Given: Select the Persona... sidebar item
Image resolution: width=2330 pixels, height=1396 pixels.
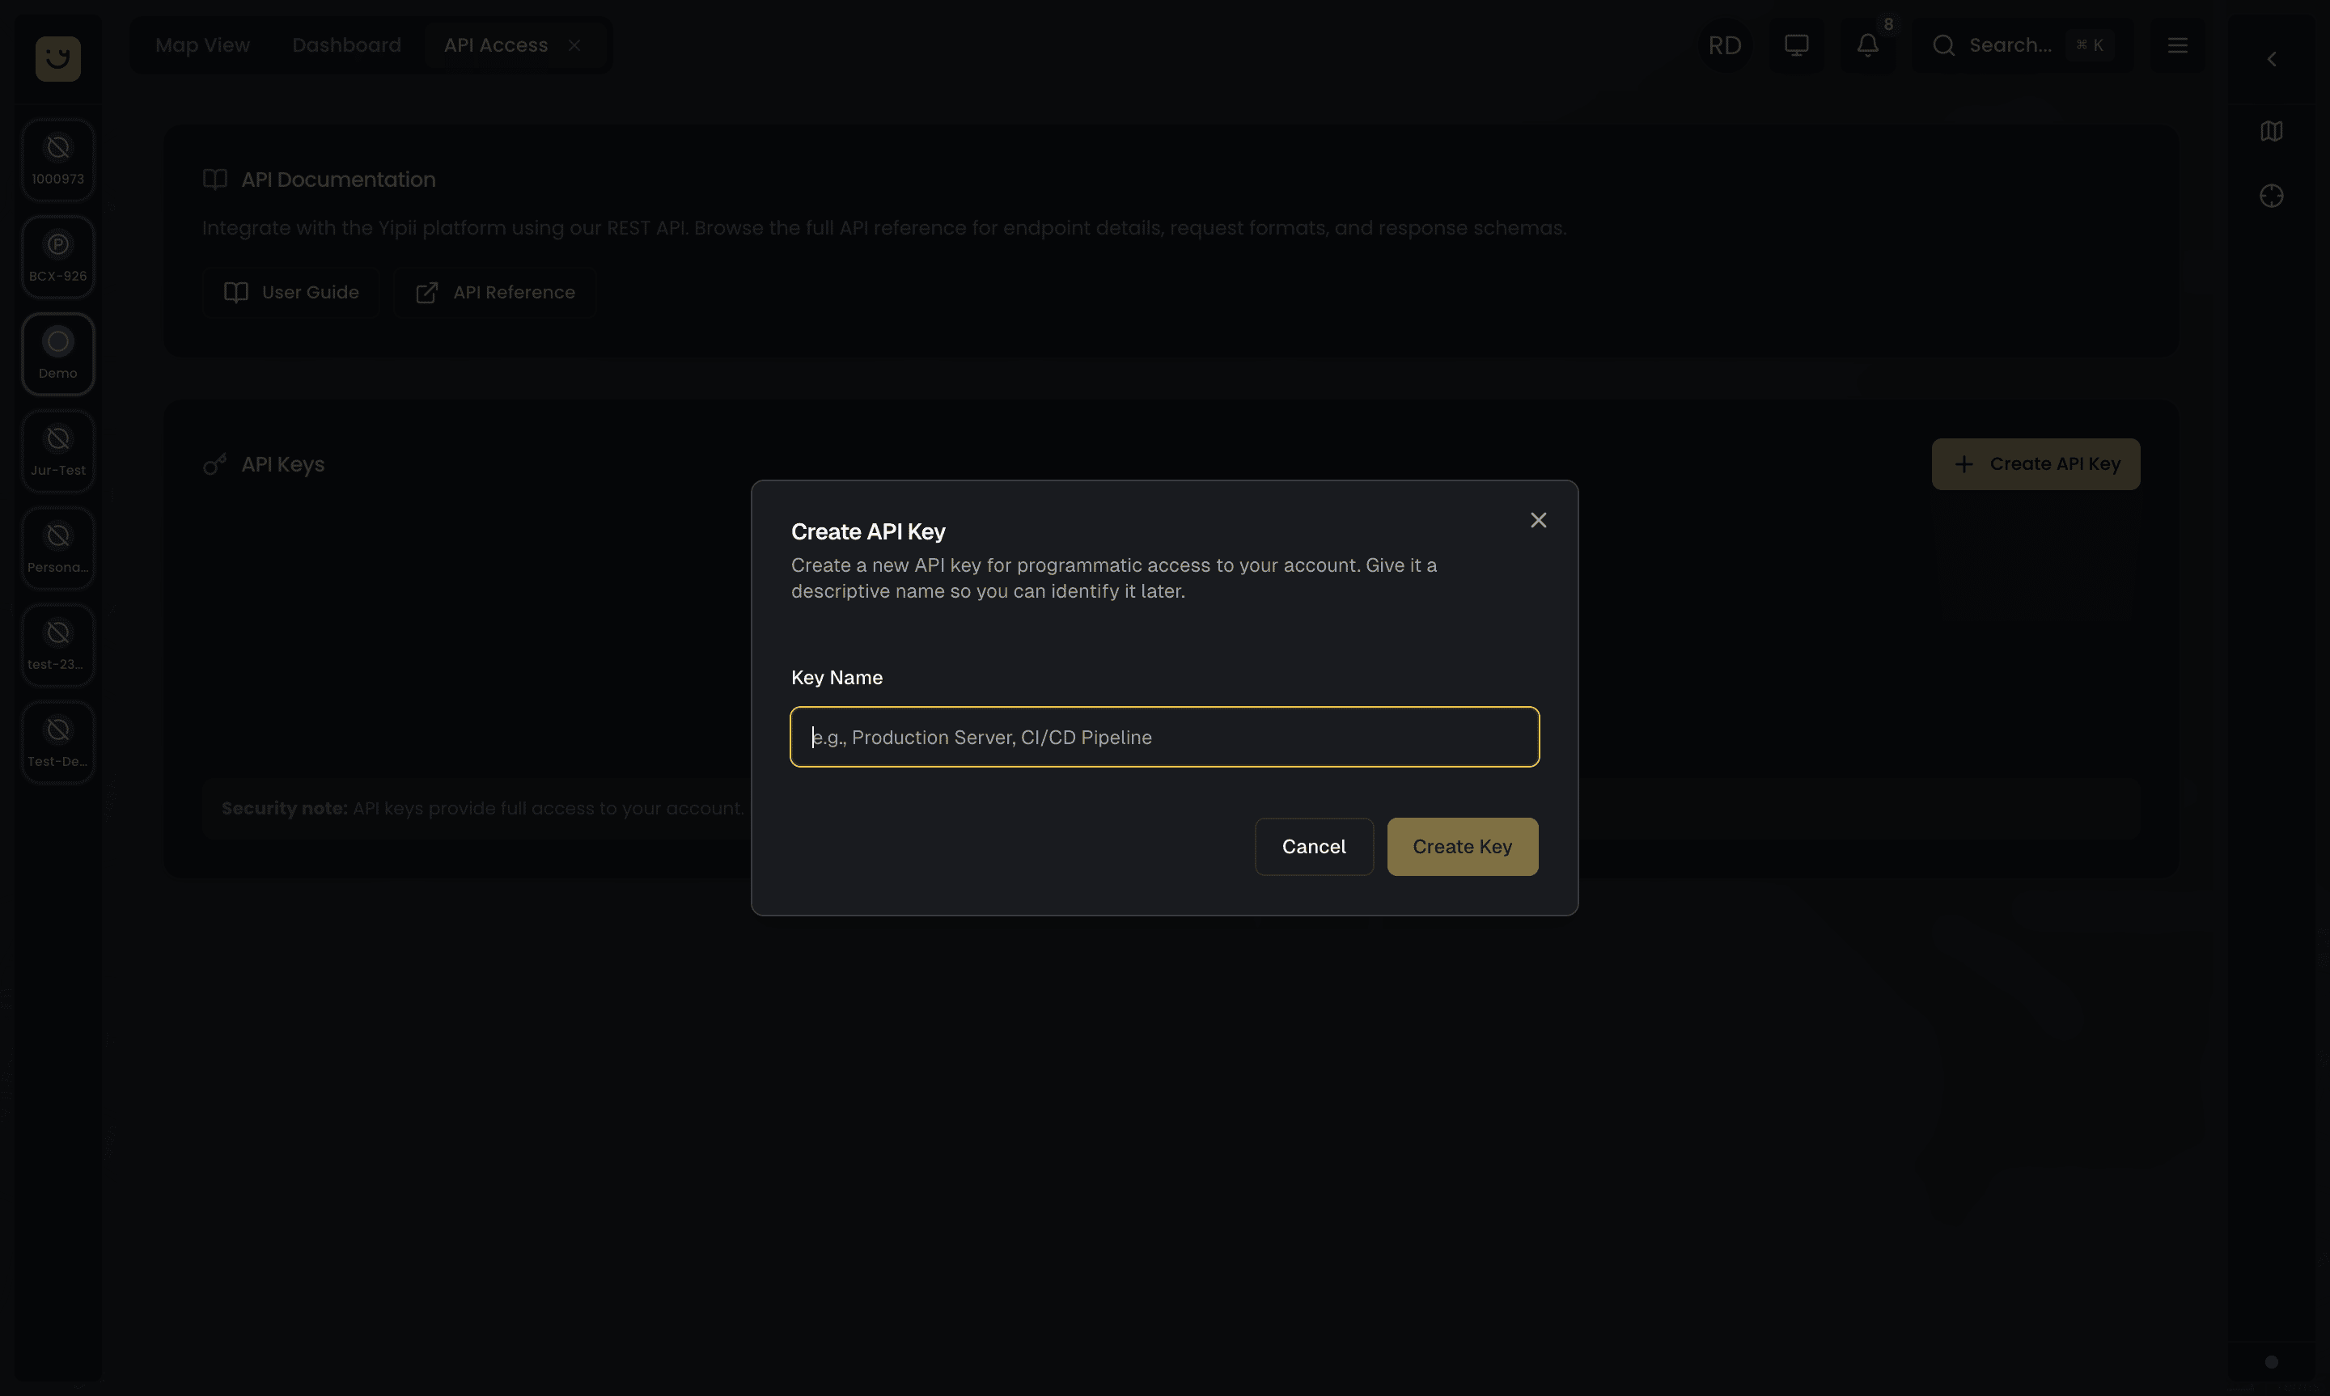Looking at the screenshot, I should pos(58,548).
